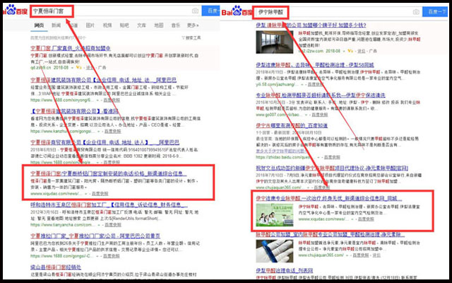Click the green URL www.tianyancha.com/com...

pos(62,225)
